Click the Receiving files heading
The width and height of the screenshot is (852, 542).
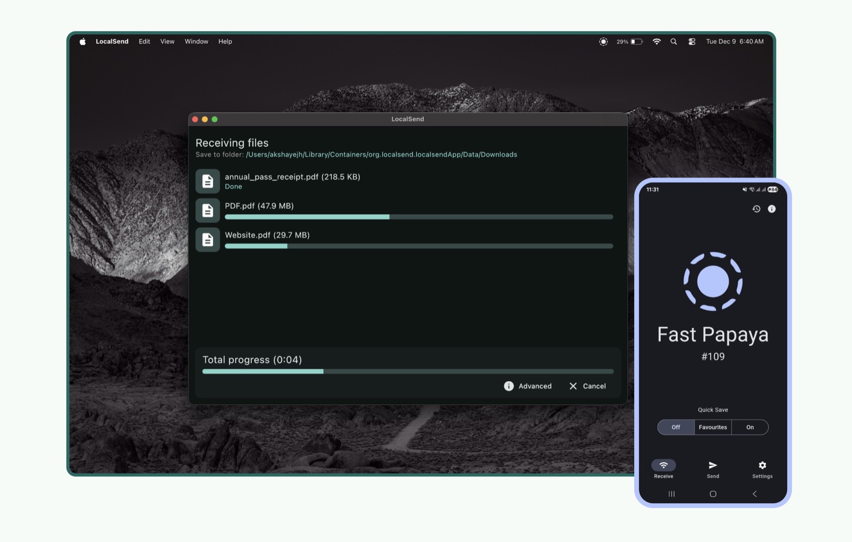[x=232, y=143]
